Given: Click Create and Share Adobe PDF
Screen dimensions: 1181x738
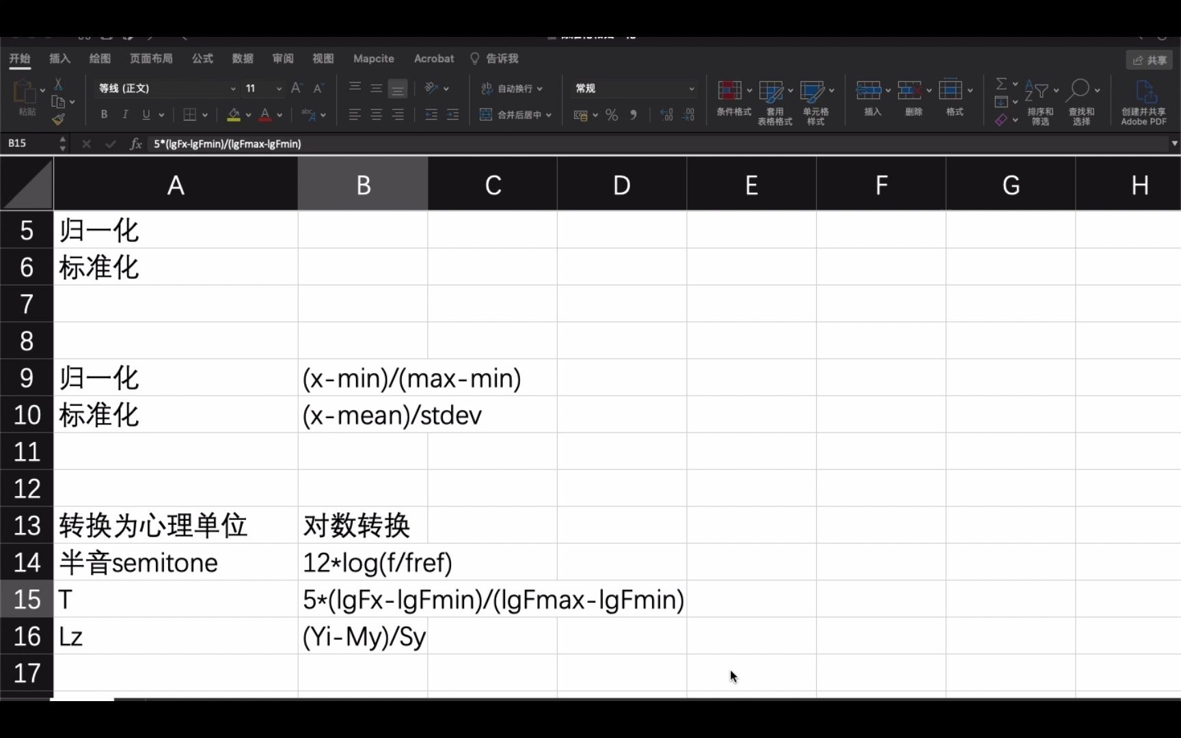Looking at the screenshot, I should pyautogui.click(x=1143, y=102).
